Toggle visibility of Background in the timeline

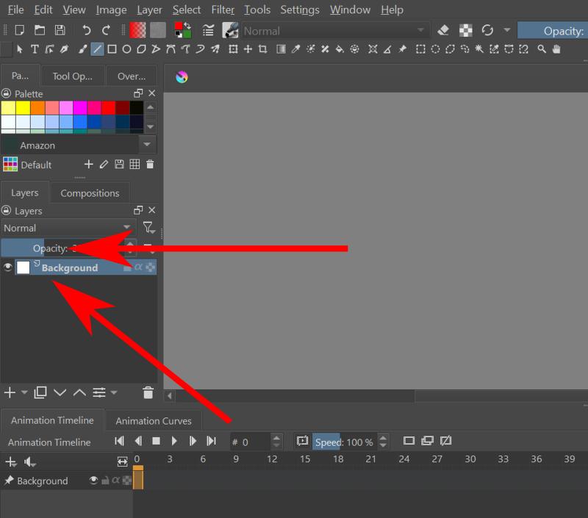(93, 481)
